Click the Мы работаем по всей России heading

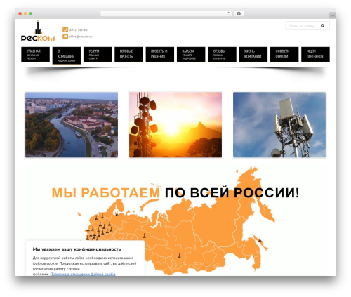(x=175, y=193)
